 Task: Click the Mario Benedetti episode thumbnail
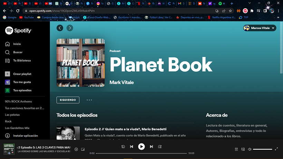pyautogui.click(x=68, y=133)
